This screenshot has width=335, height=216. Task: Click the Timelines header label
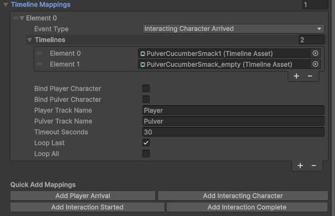click(50, 40)
